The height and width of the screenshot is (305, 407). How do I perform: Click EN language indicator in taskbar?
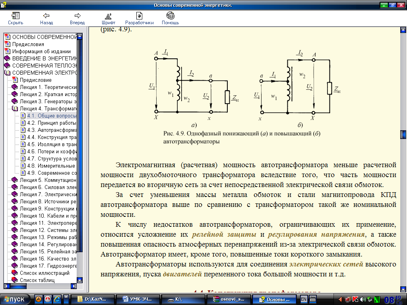[303, 299]
